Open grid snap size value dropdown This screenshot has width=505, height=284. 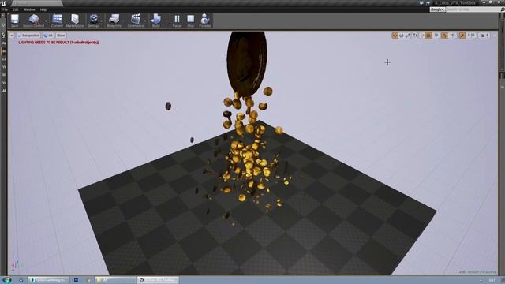click(436, 35)
